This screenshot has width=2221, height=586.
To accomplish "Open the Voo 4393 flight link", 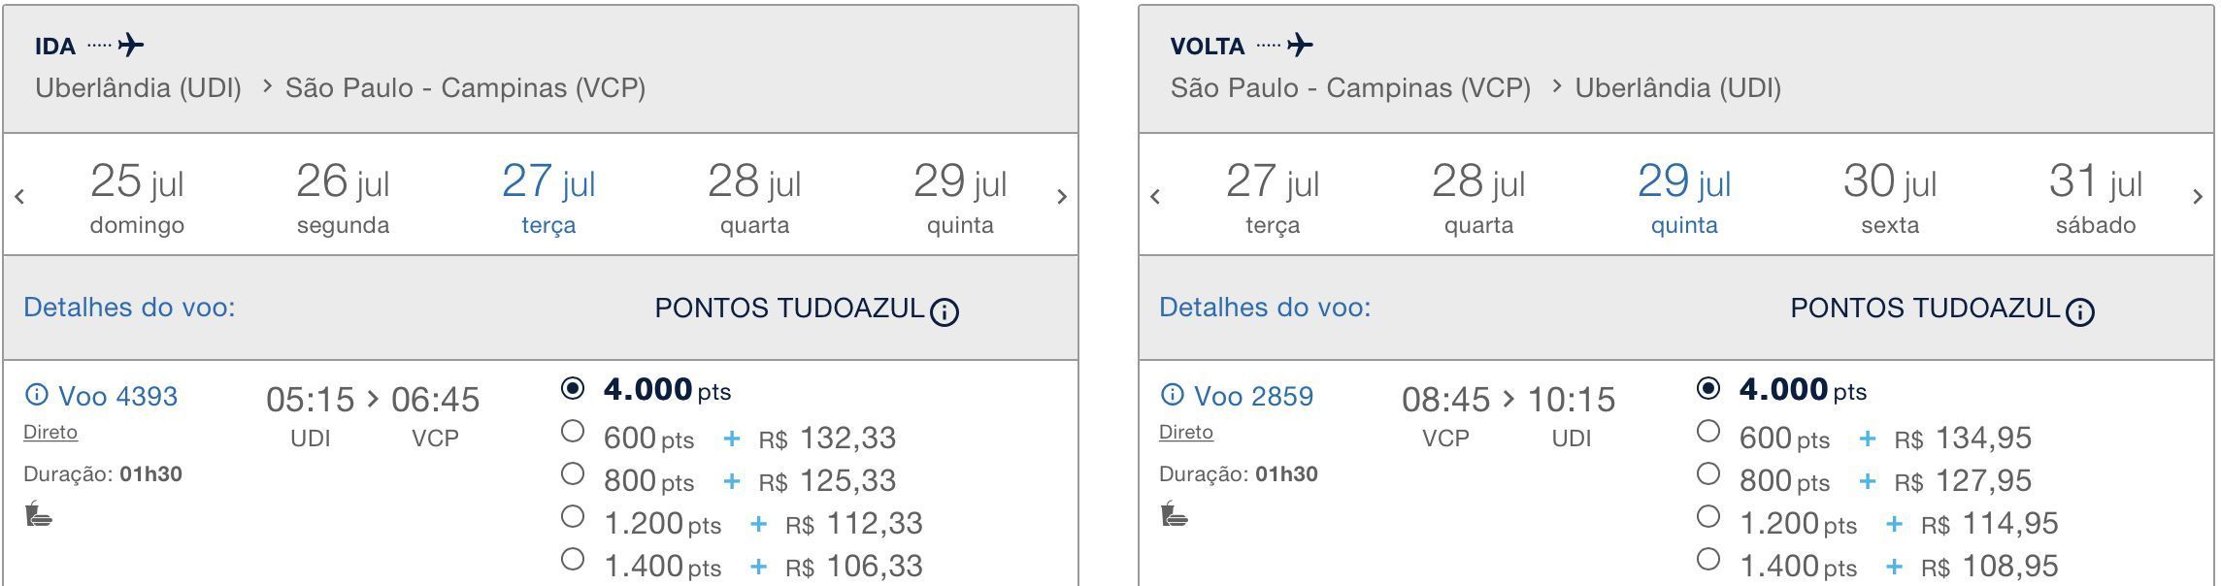I will (117, 396).
